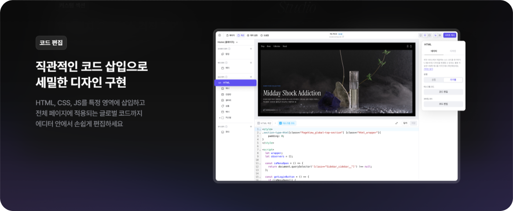Collapse the style tag fold arrow on line 1
The height and width of the screenshot is (211, 513).
pyautogui.click(x=260, y=129)
